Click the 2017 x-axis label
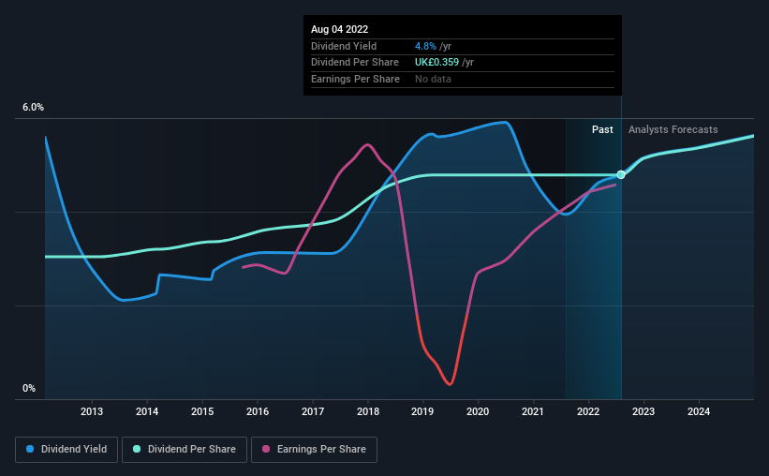 [313, 411]
